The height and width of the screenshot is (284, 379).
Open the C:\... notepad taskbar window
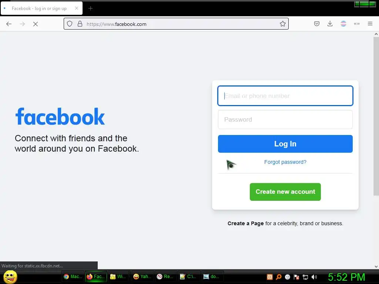(x=189, y=277)
